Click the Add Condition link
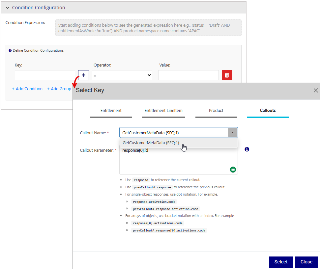 click(27, 89)
